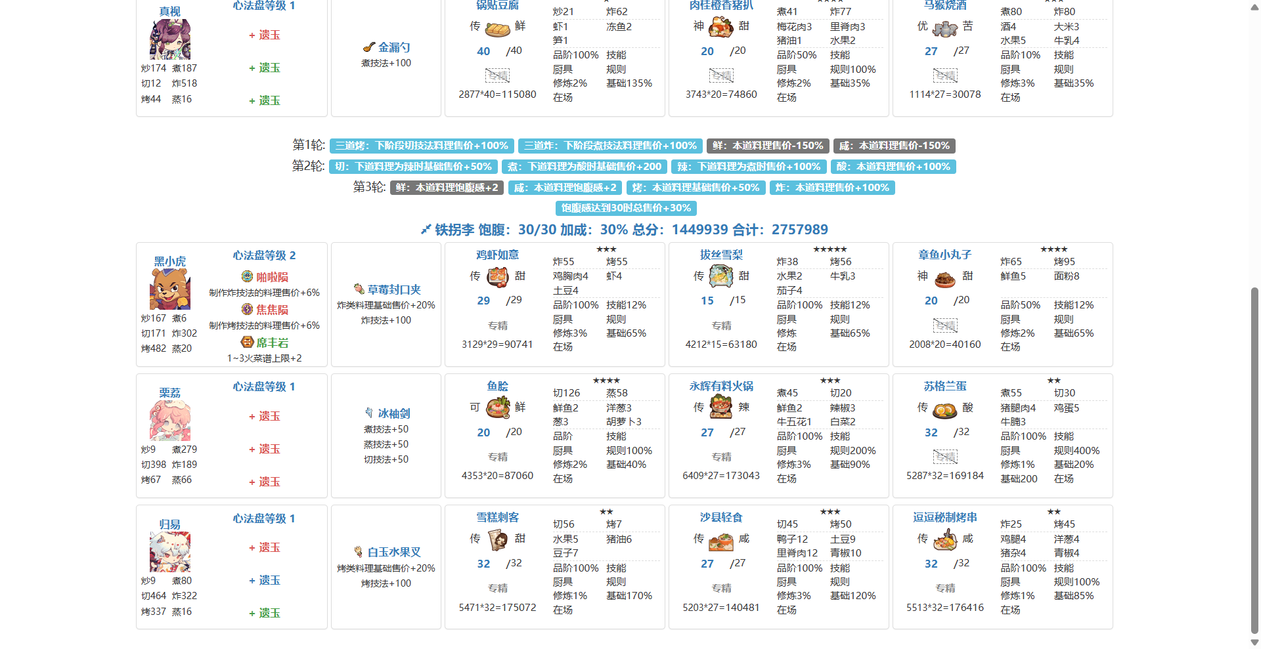This screenshot has width=1261, height=649.
Task: Select the 白玉水果叉 equipment
Action: [x=393, y=553]
